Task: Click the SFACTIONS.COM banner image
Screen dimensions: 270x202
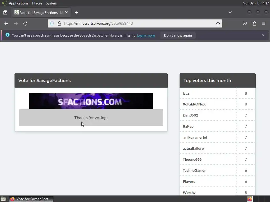Action: click(91, 101)
